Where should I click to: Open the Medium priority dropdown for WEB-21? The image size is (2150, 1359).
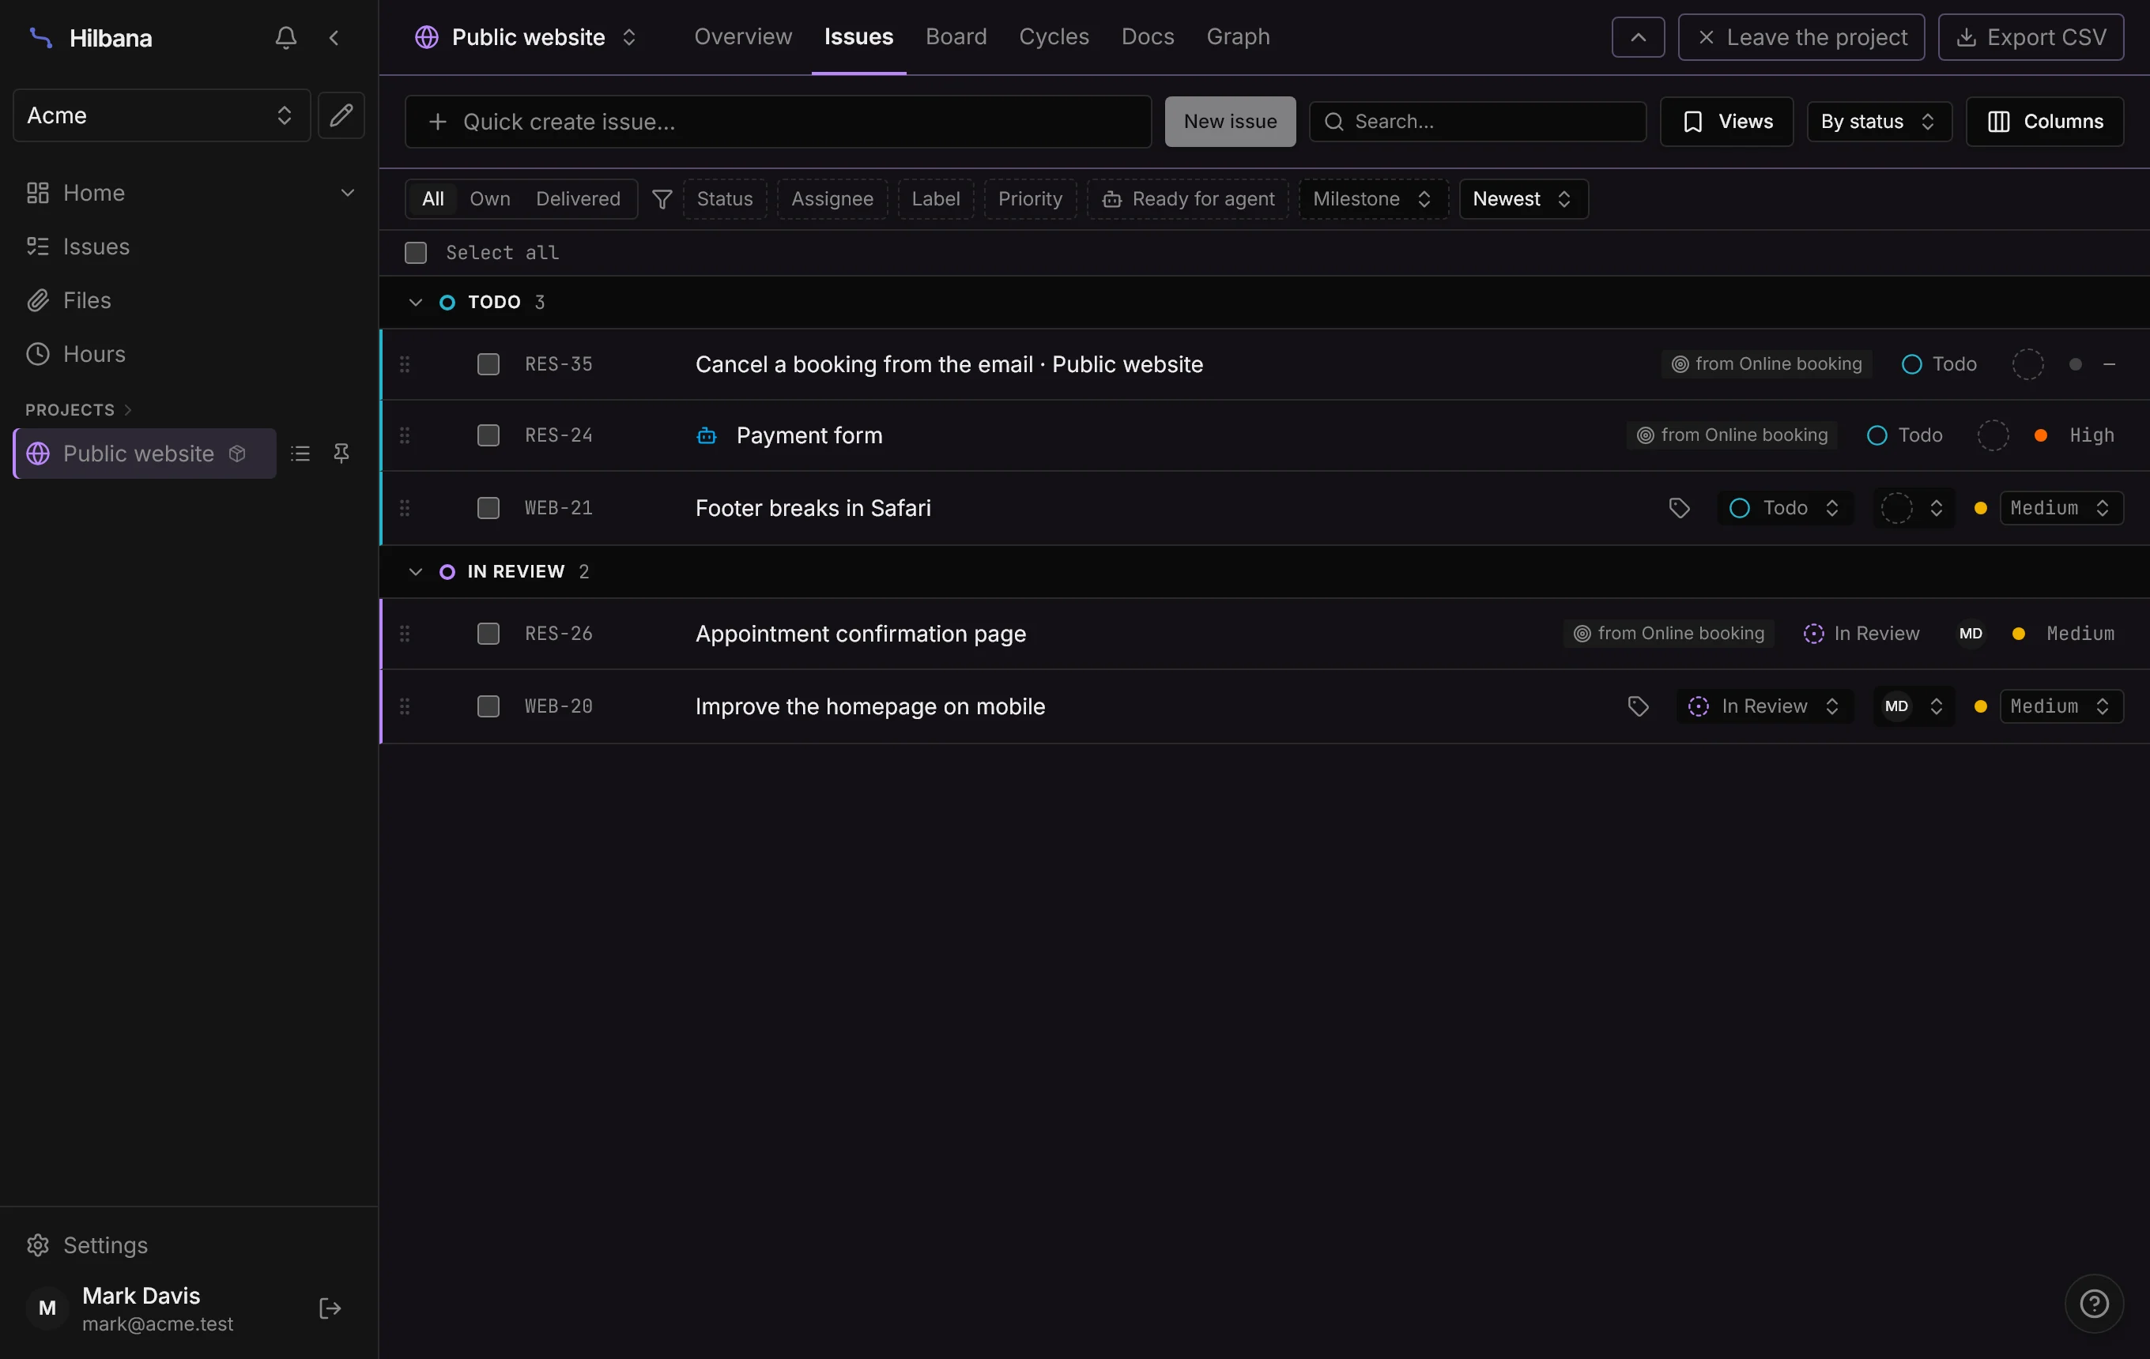pyautogui.click(x=2061, y=508)
